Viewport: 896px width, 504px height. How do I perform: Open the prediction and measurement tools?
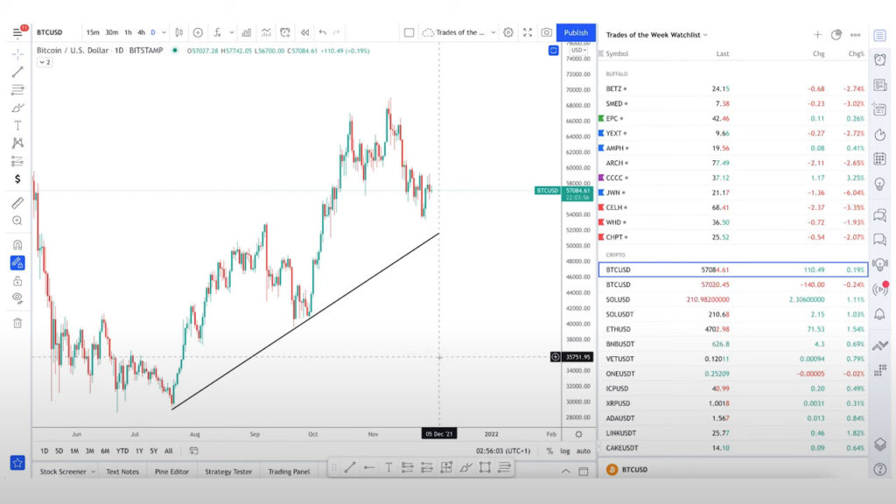tap(17, 161)
